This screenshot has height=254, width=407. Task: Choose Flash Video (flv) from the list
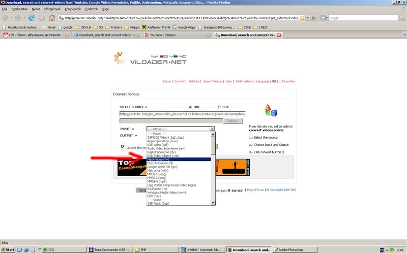179,160
